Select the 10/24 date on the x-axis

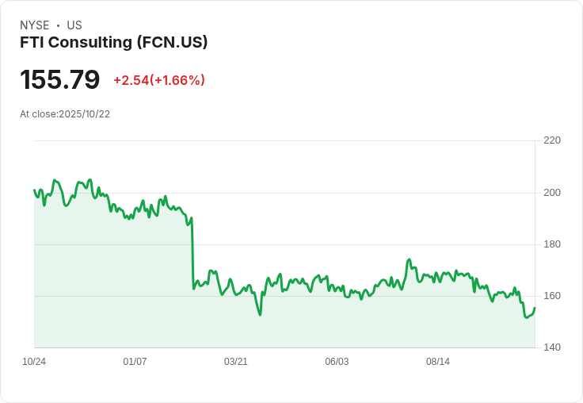[x=34, y=362]
